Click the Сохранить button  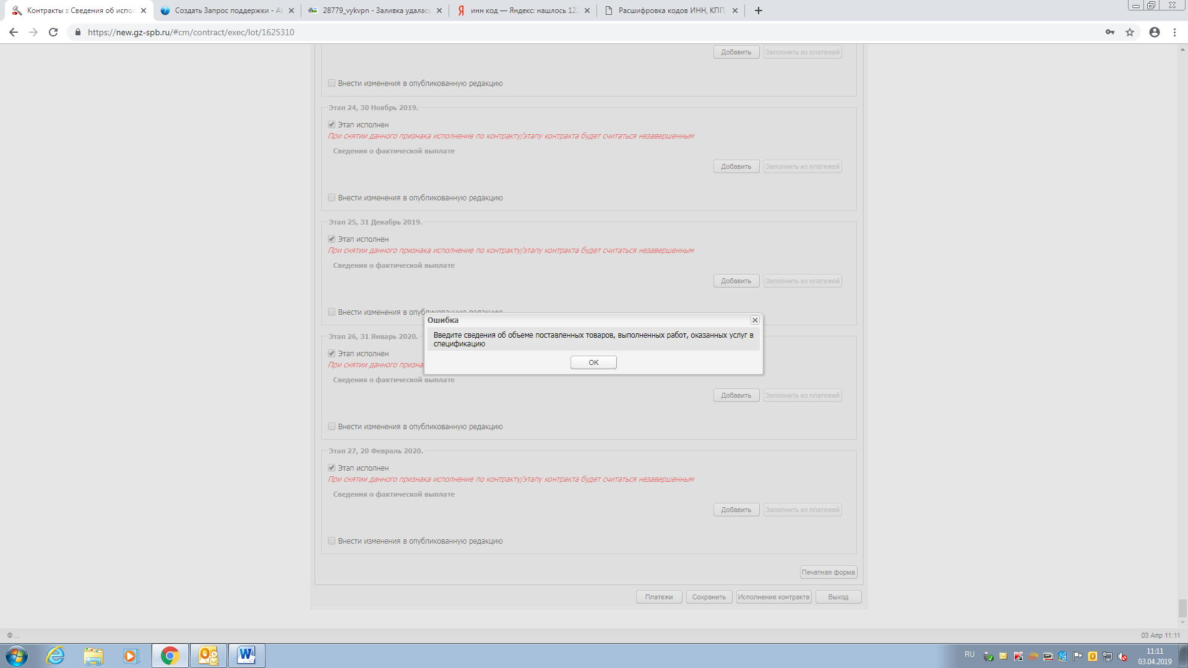click(708, 597)
